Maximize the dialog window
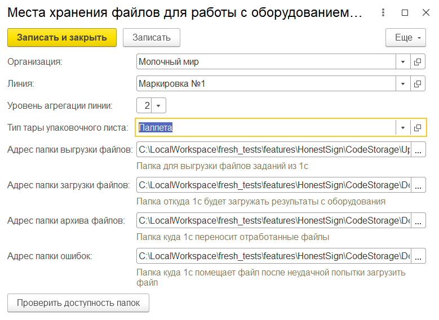The width and height of the screenshot is (439, 320). pyautogui.click(x=405, y=13)
